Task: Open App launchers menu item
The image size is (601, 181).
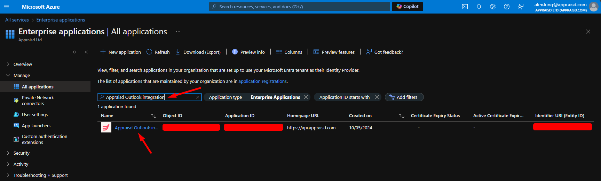Action: tap(36, 126)
